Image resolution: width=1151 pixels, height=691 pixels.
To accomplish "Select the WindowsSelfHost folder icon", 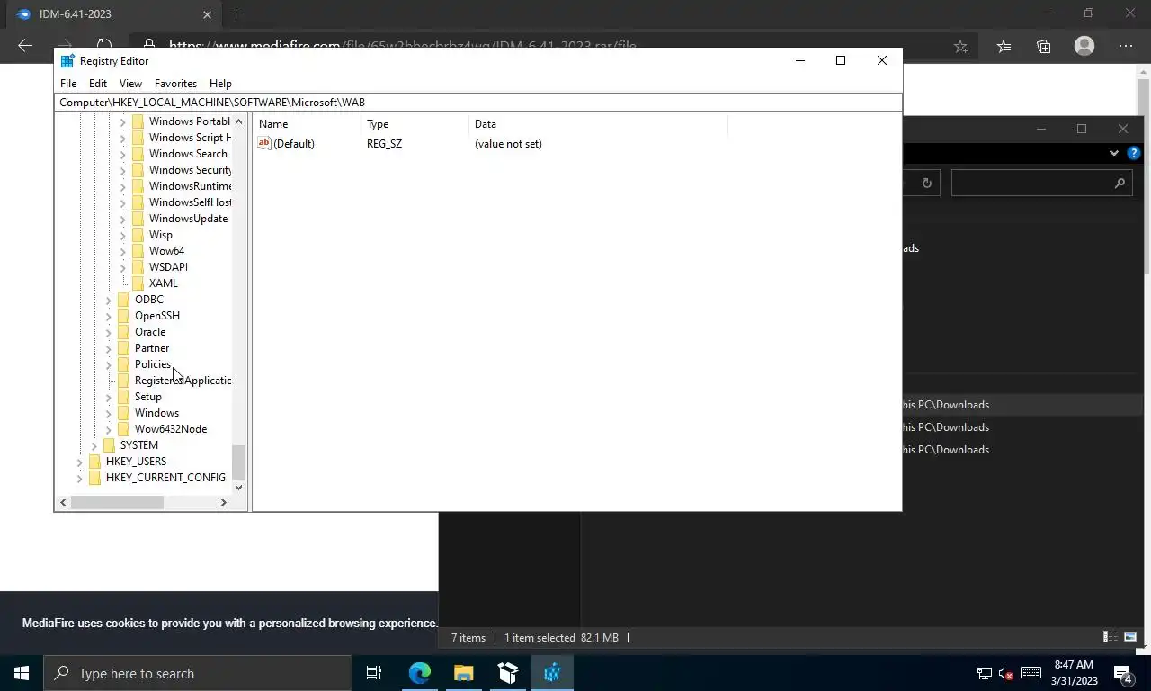I will click(x=138, y=202).
